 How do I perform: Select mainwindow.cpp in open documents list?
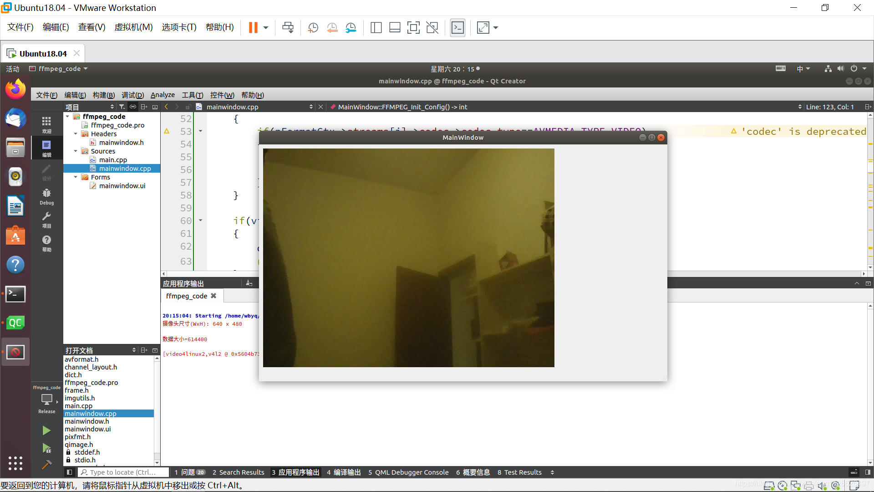click(90, 413)
